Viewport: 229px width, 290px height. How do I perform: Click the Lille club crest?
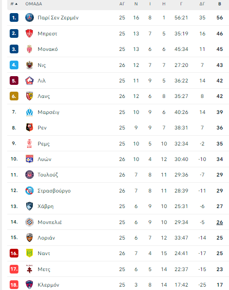click(30, 81)
